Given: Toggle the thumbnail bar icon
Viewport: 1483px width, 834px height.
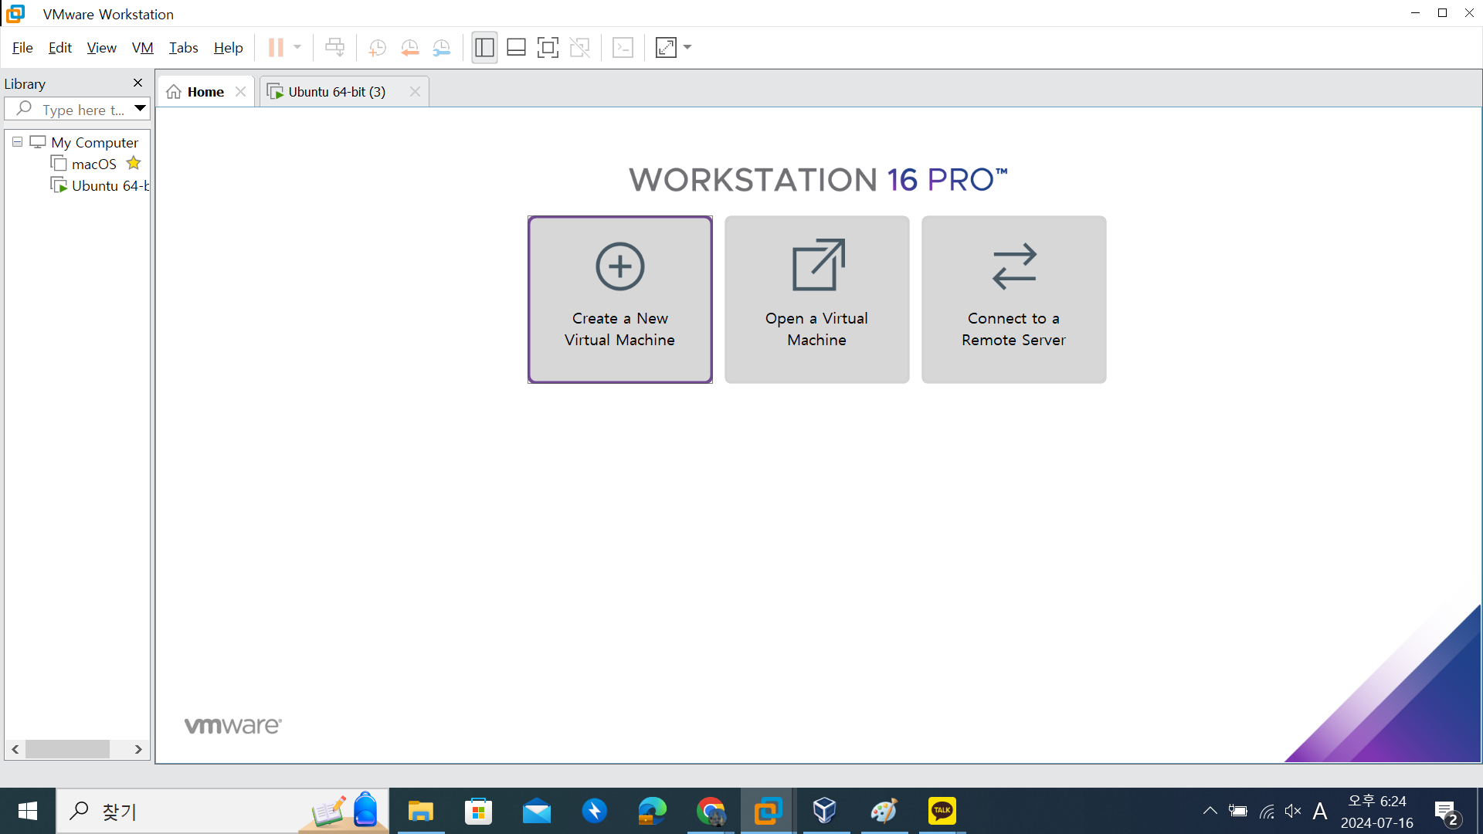Looking at the screenshot, I should point(516,48).
